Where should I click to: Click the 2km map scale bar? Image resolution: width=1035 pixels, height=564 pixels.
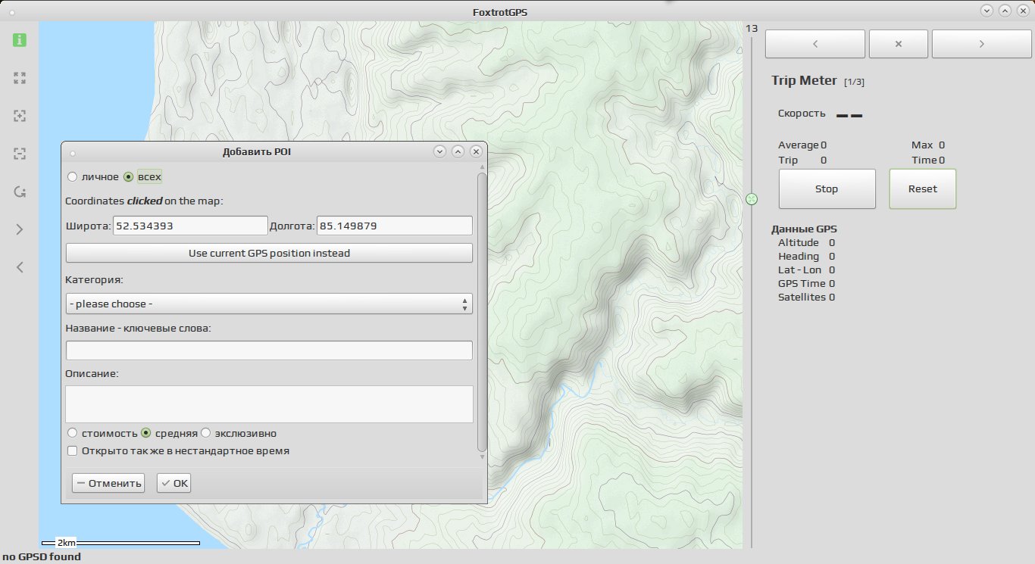(120, 543)
